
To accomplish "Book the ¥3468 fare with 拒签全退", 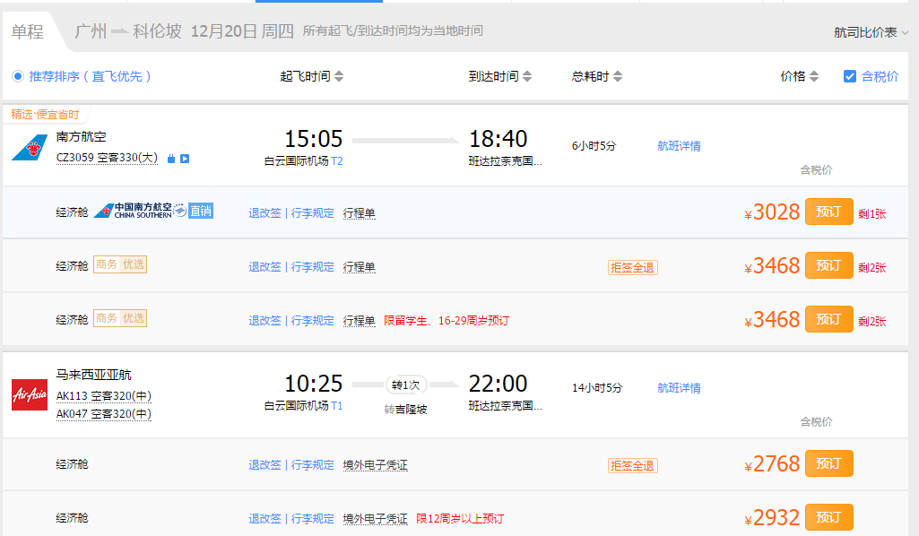I will (x=828, y=265).
